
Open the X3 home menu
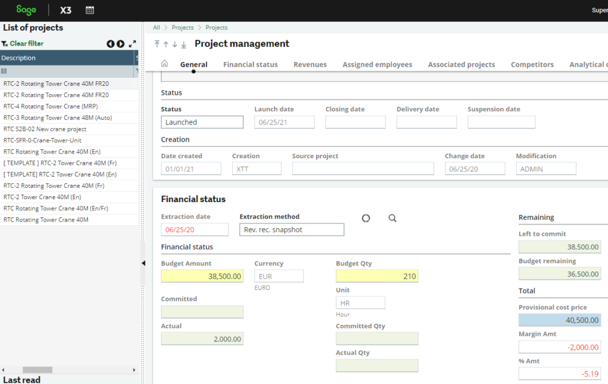click(x=65, y=10)
